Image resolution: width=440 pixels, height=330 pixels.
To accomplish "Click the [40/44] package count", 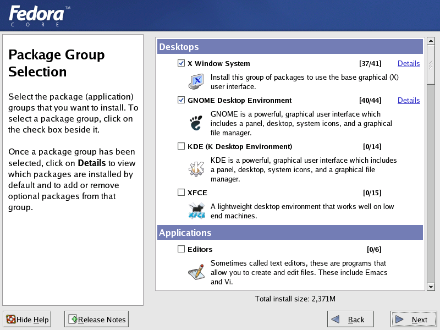I will click(x=370, y=100).
